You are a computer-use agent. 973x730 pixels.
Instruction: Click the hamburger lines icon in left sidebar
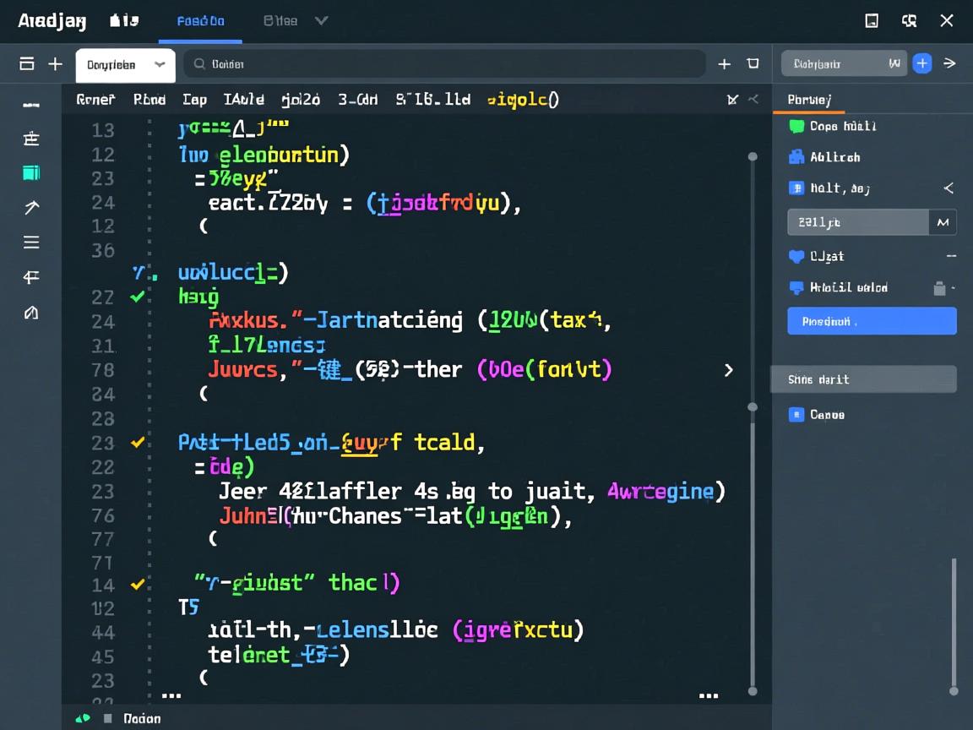[x=31, y=242]
